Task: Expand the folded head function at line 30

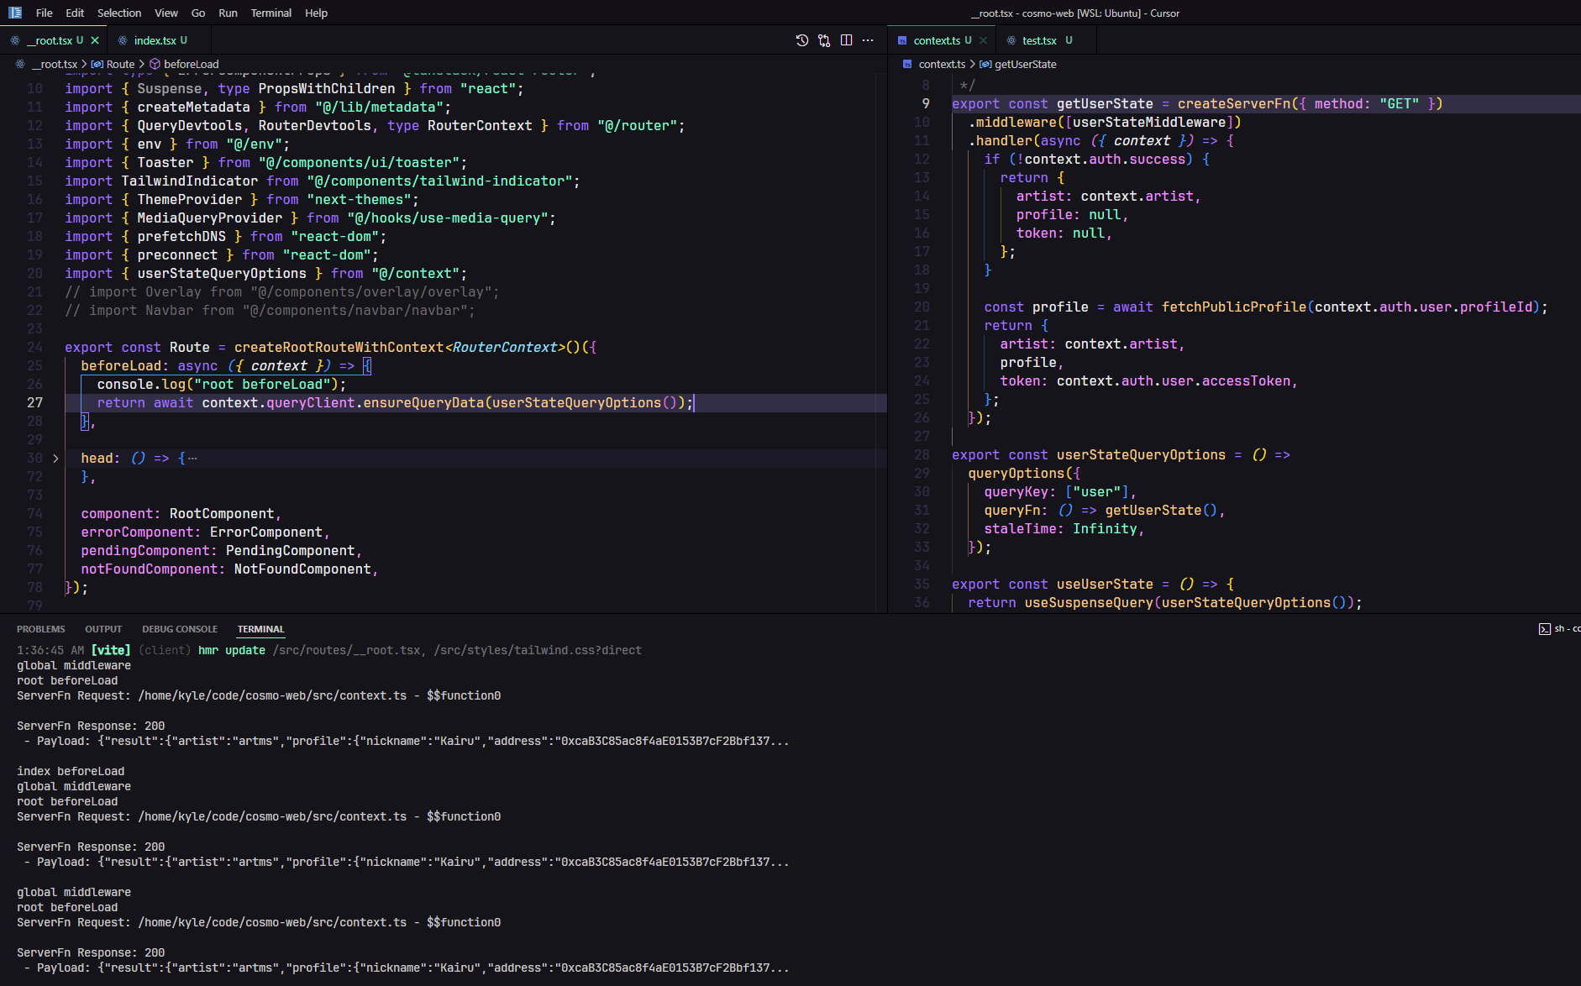Action: (55, 459)
